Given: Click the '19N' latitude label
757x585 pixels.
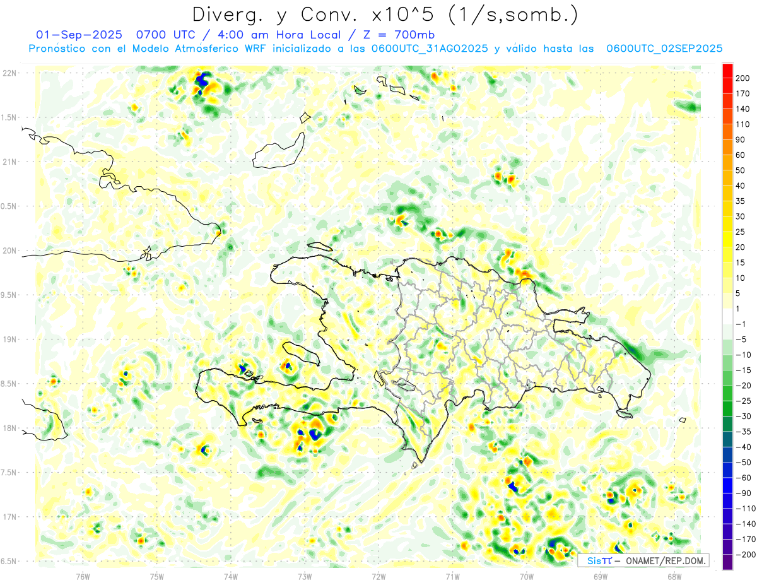Looking at the screenshot, I should pos(9,340).
